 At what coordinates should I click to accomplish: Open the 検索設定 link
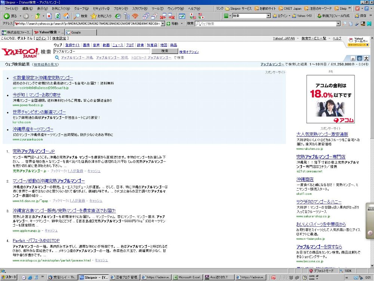coord(59,38)
